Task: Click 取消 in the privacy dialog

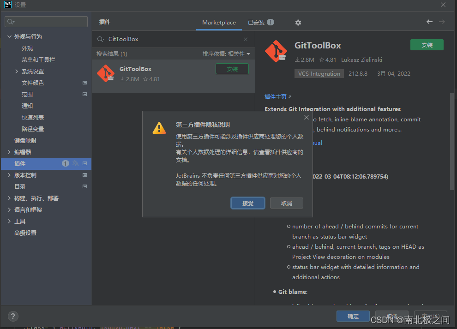Action: [x=287, y=203]
